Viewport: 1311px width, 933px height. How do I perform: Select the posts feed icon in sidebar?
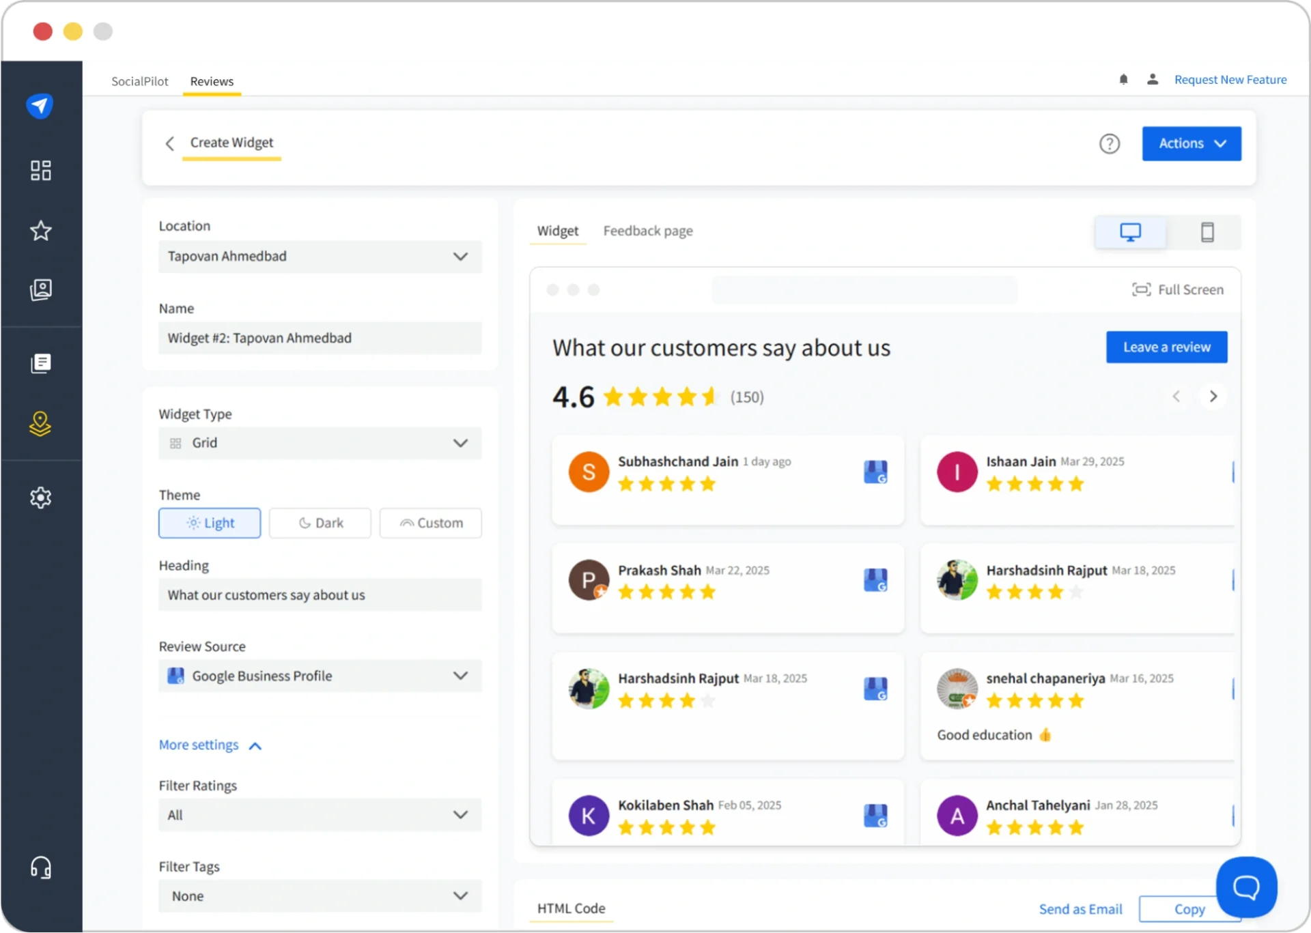[40, 363]
